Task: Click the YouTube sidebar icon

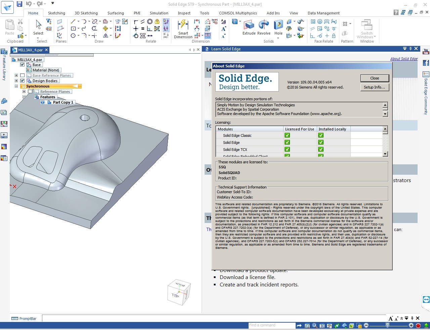Action: [x=426, y=52]
